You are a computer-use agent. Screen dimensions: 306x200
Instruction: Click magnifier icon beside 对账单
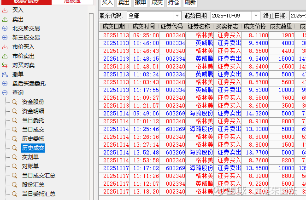[x=14, y=166]
